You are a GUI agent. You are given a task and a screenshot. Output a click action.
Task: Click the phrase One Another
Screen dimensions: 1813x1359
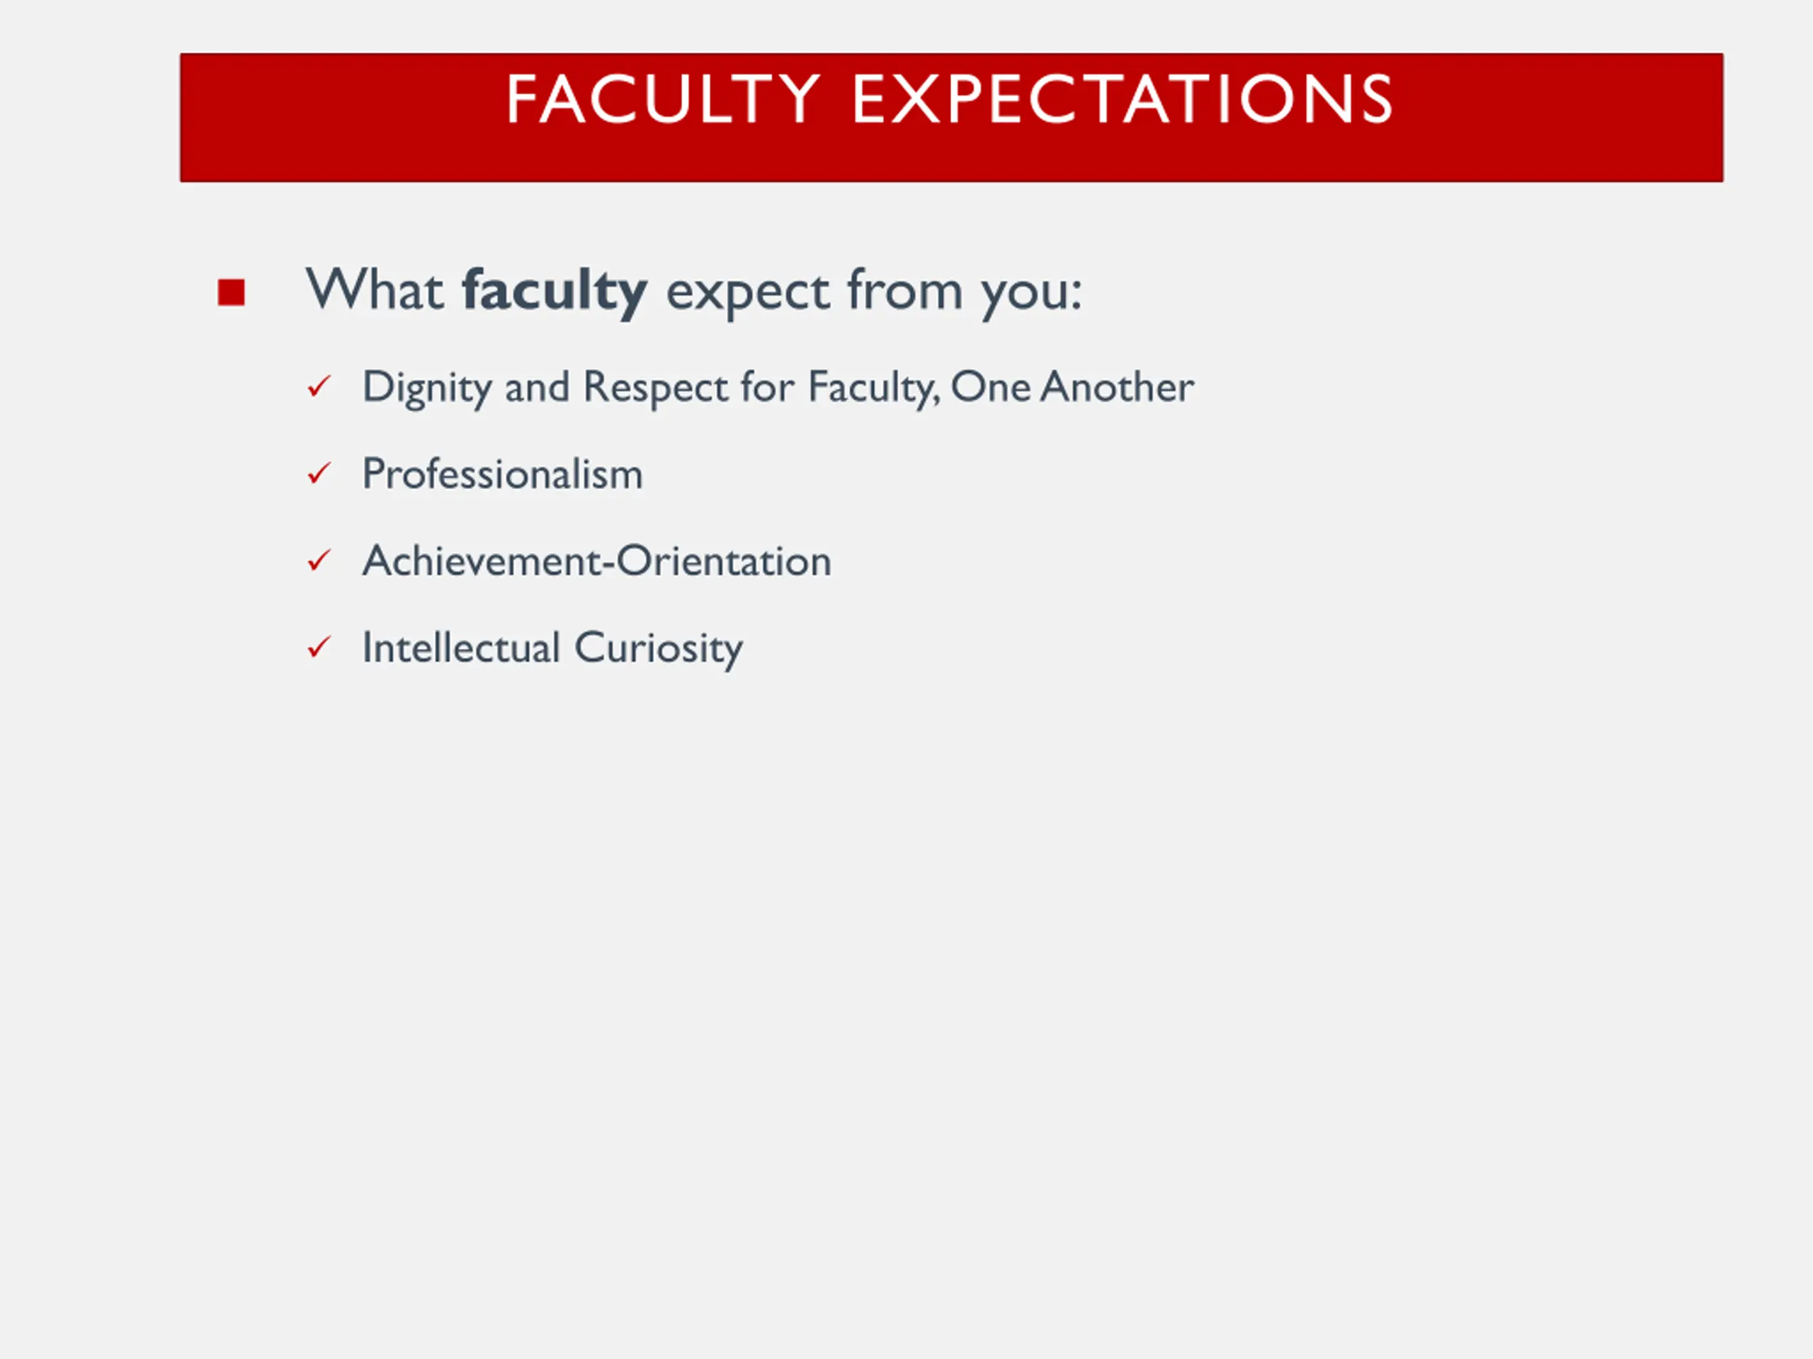1072,386
